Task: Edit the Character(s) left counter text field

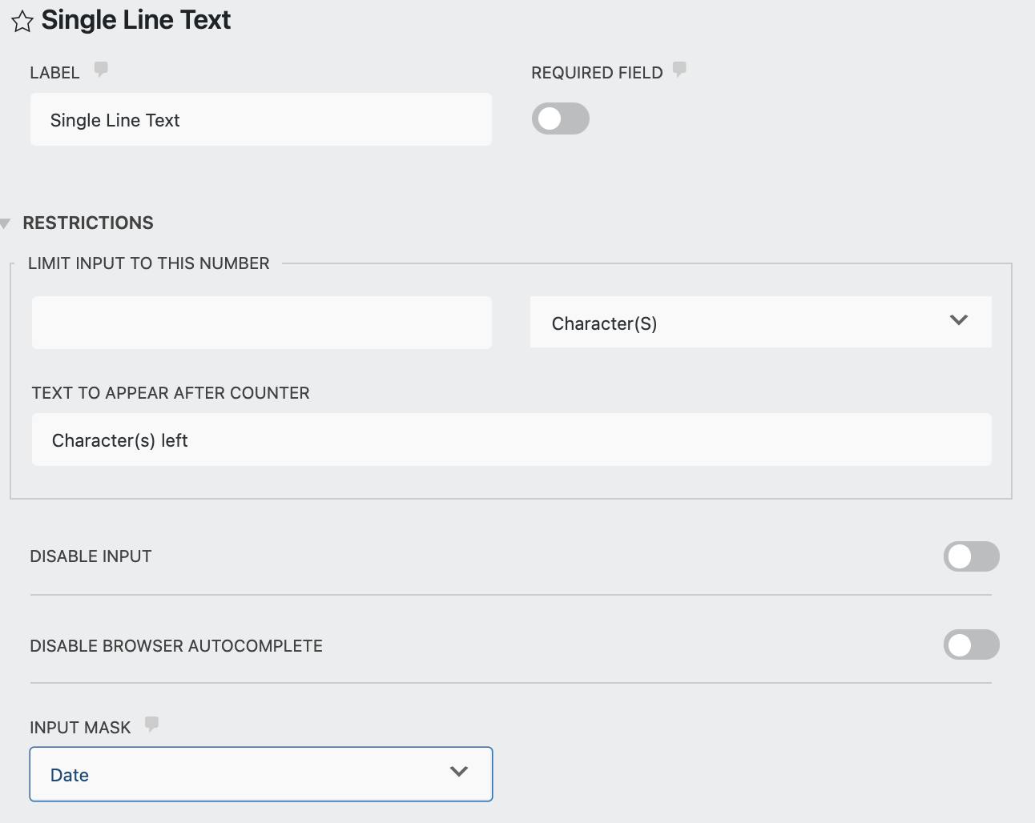Action: (x=511, y=440)
